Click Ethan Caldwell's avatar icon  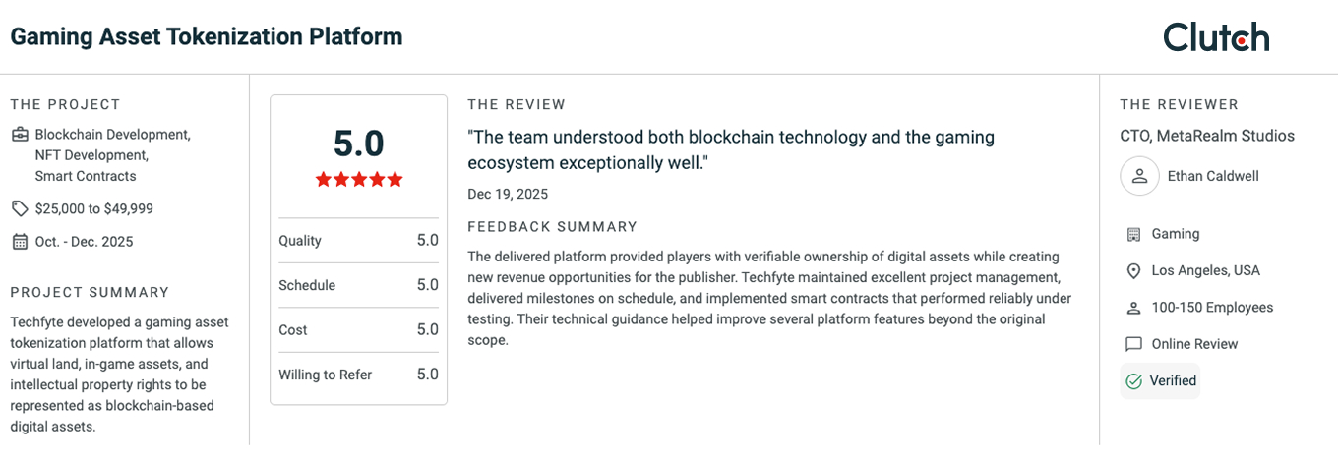point(1139,177)
